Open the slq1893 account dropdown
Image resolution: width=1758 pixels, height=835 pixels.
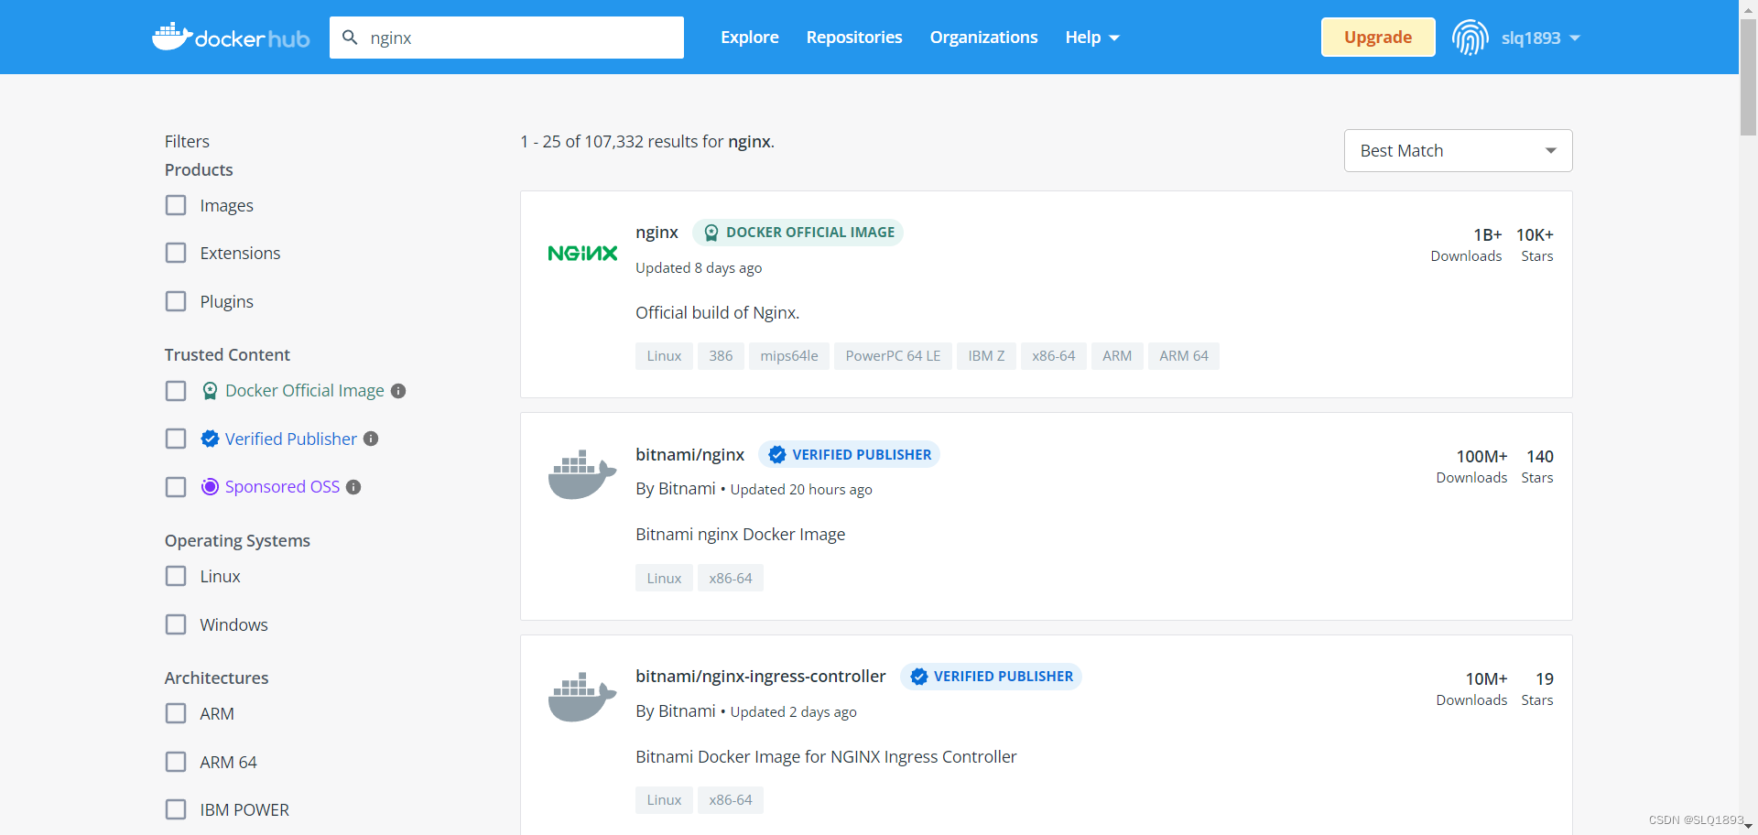[x=1541, y=38]
